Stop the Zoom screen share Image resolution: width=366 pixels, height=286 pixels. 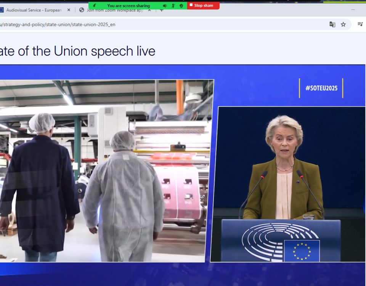point(203,5)
